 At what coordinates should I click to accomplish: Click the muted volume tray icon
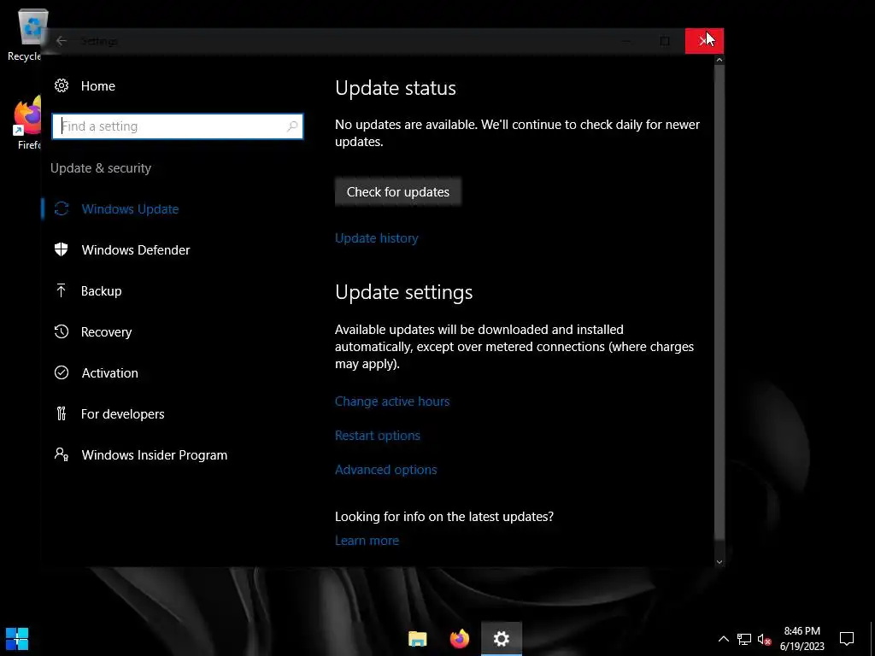click(764, 639)
